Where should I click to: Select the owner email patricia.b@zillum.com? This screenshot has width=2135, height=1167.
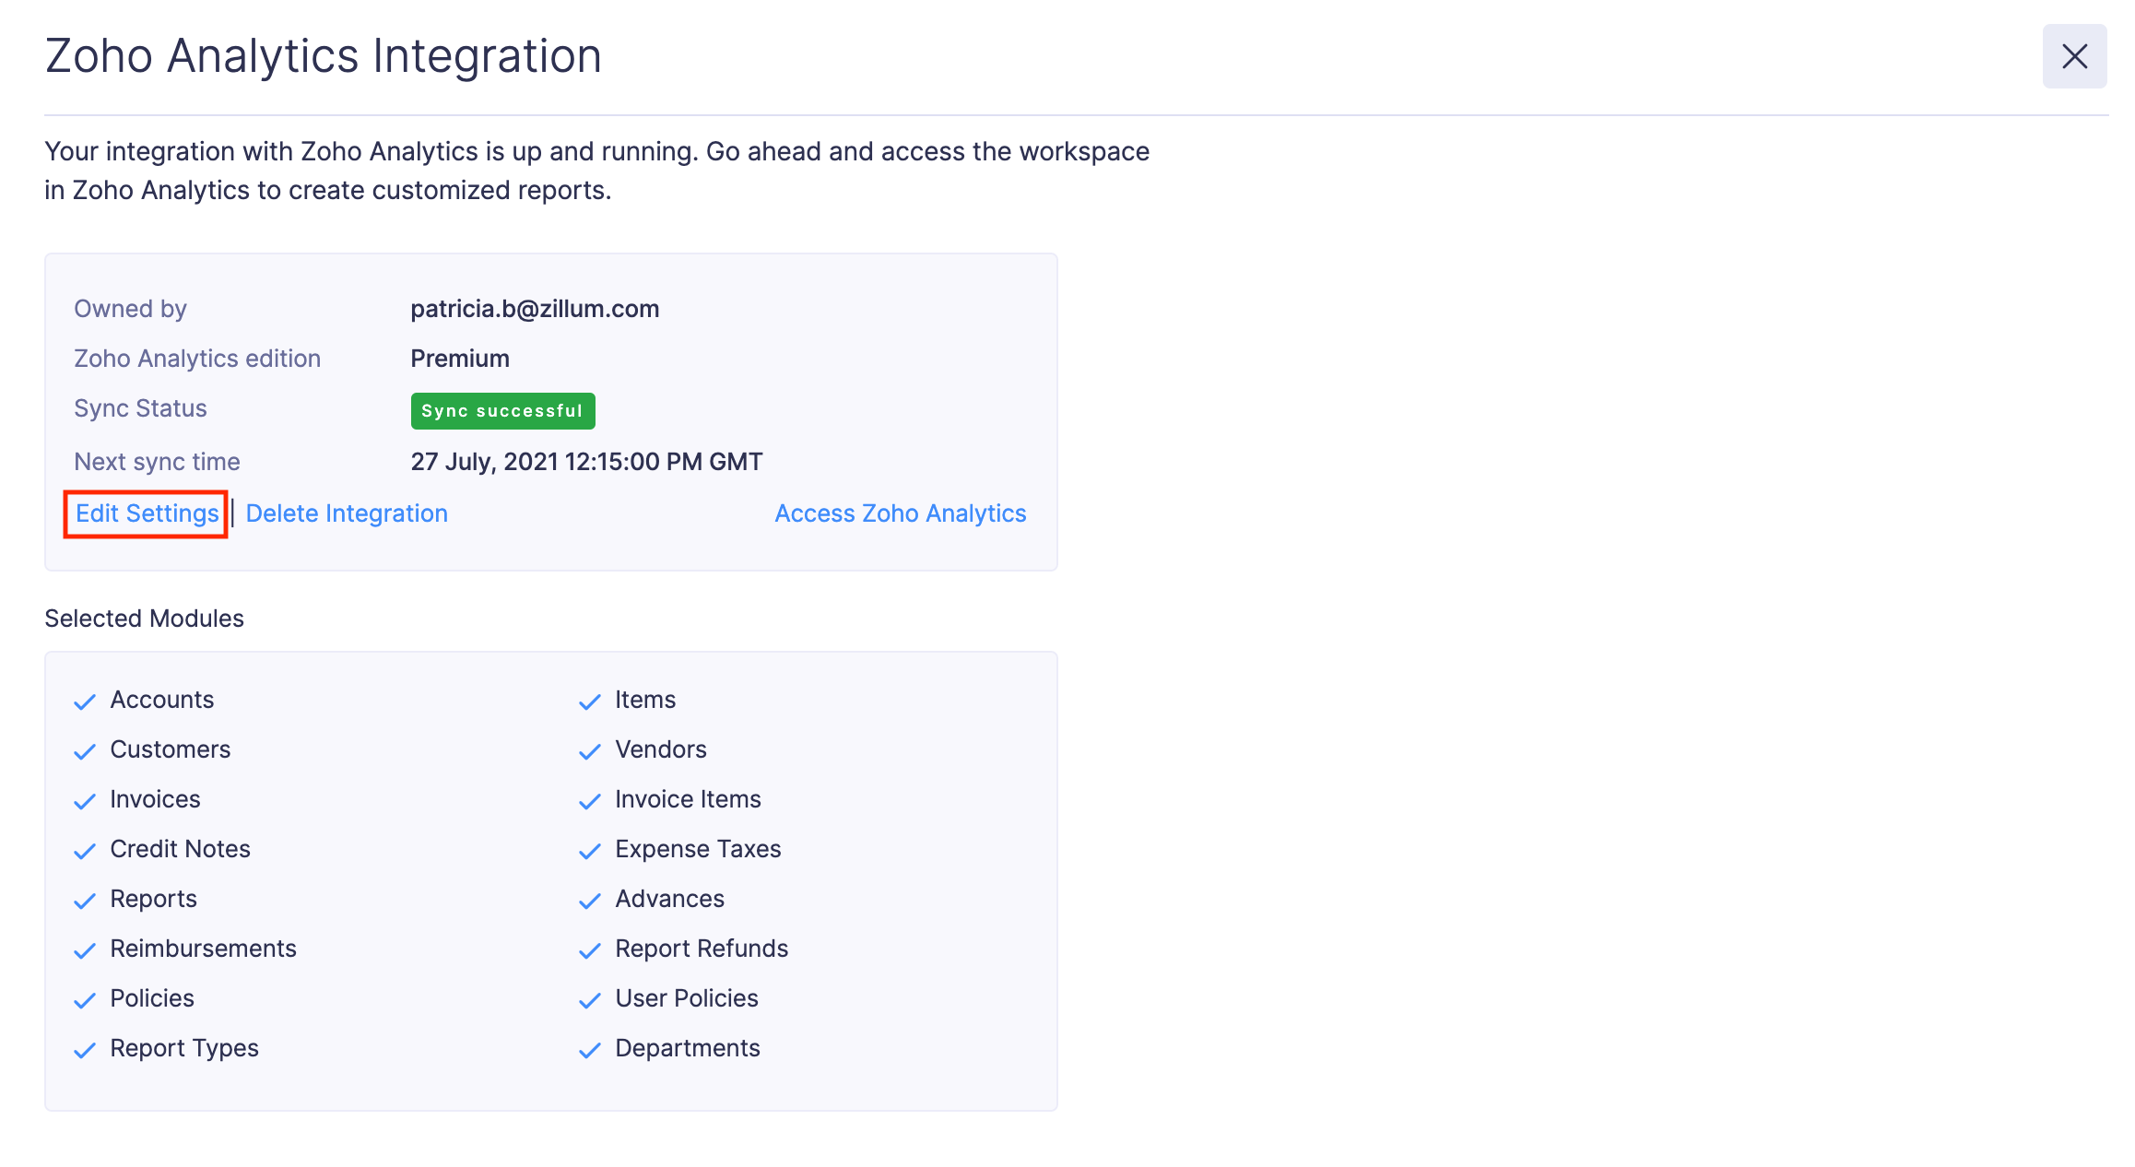coord(535,309)
